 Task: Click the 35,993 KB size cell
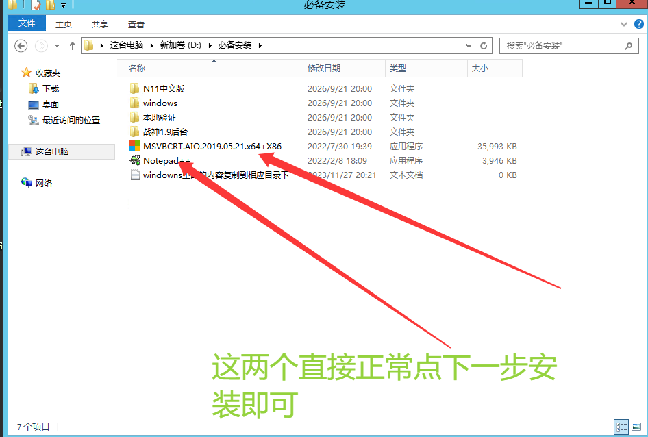[x=497, y=147]
